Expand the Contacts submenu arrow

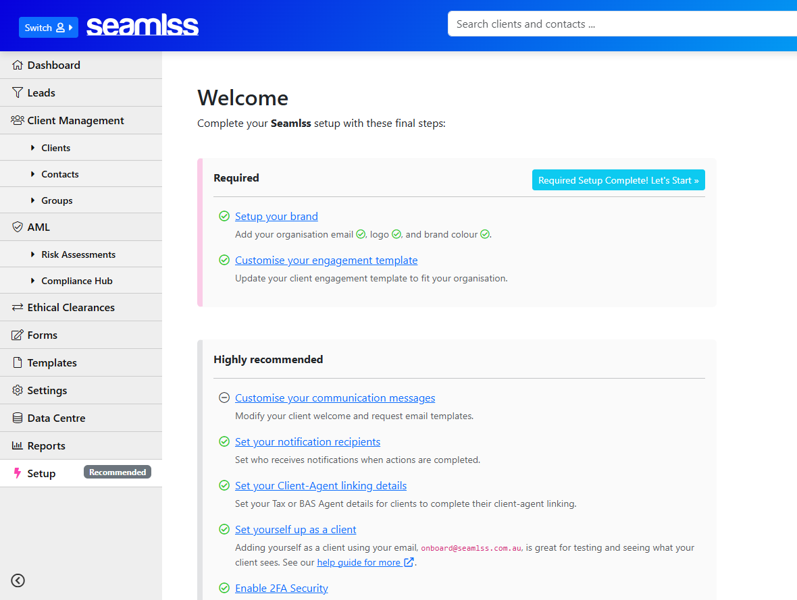32,173
